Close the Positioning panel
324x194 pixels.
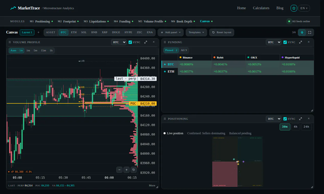(308, 119)
